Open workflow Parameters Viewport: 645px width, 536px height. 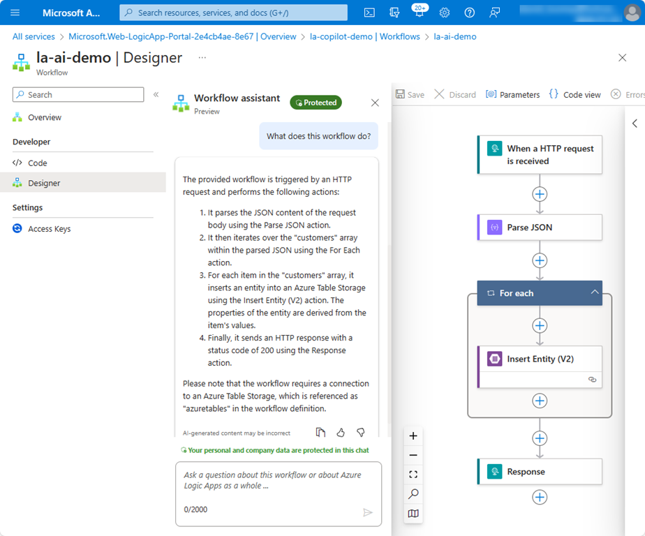[x=512, y=95]
